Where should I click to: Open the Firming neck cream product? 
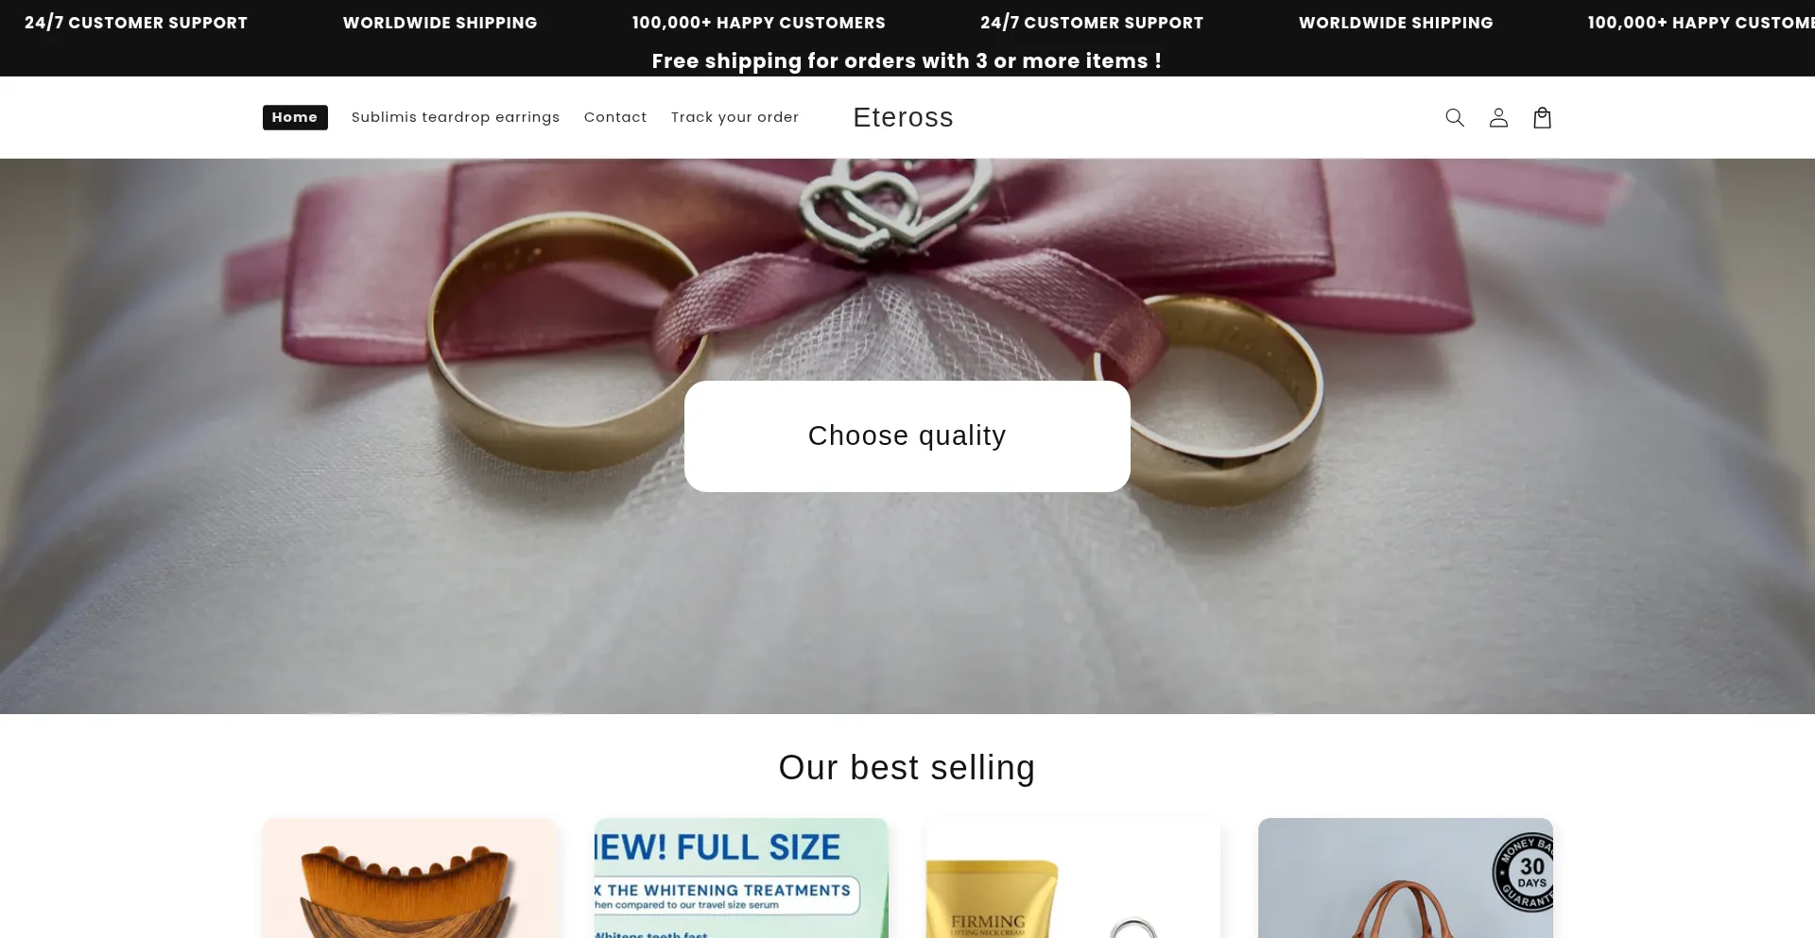(1073, 878)
